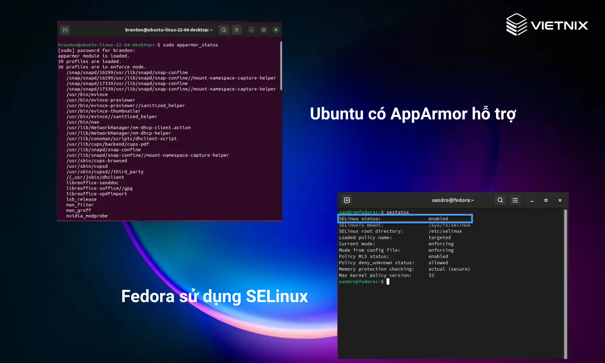Click 'libreoffice-senddoc' line
Image resolution: width=605 pixels, height=363 pixels.
[x=92, y=183]
